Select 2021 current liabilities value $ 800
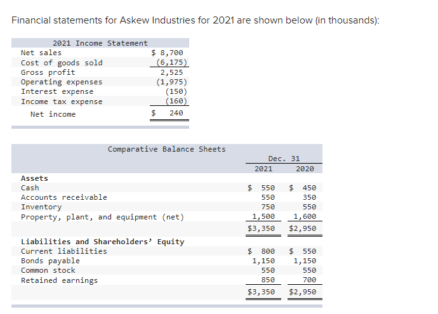The height and width of the screenshot is (314, 438). [261, 251]
